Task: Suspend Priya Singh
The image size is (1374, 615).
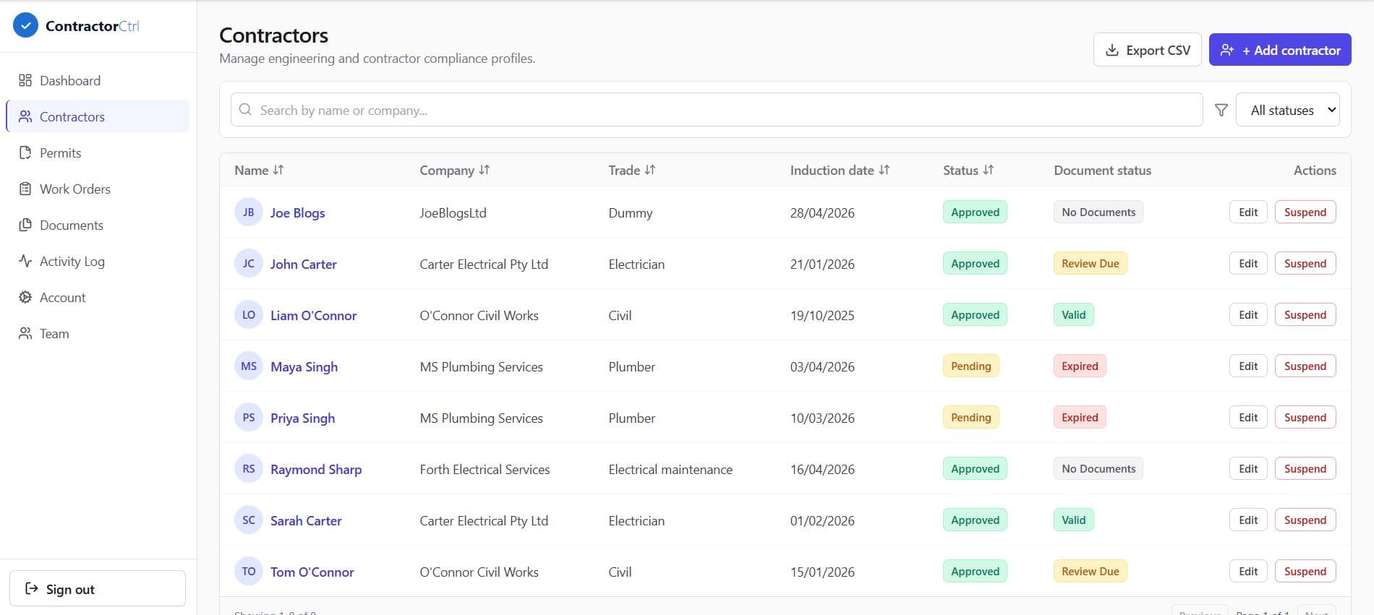Action: tap(1305, 418)
